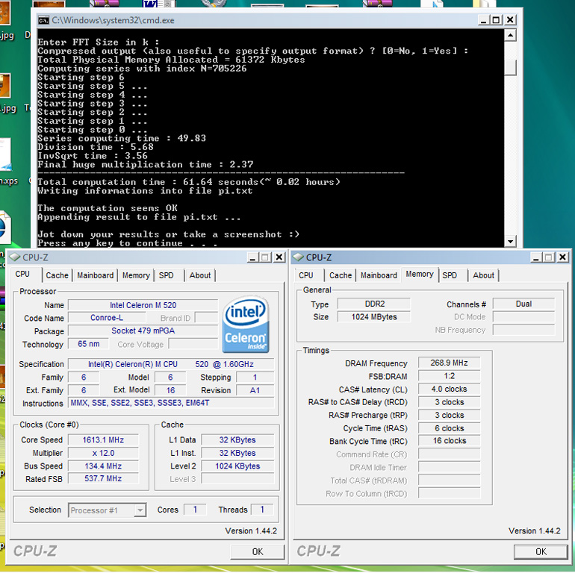Viewport: 575px width, 573px height.
Task: Click OK in the left CPU-Z window
Action: tap(258, 552)
